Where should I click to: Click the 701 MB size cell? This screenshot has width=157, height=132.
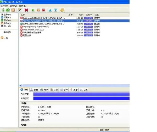coord(80,24)
